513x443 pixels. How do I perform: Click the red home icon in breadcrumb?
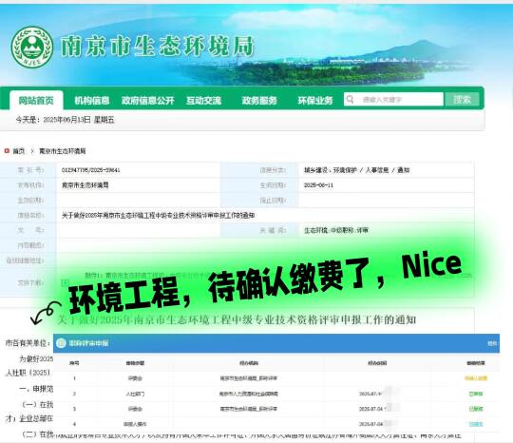click(7, 151)
